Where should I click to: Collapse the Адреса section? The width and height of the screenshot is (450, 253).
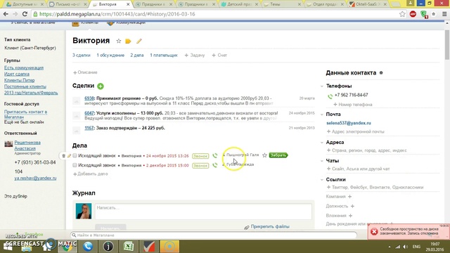(x=322, y=143)
